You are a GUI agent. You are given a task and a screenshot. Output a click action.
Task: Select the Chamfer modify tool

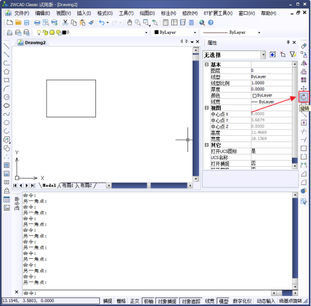click(304, 173)
